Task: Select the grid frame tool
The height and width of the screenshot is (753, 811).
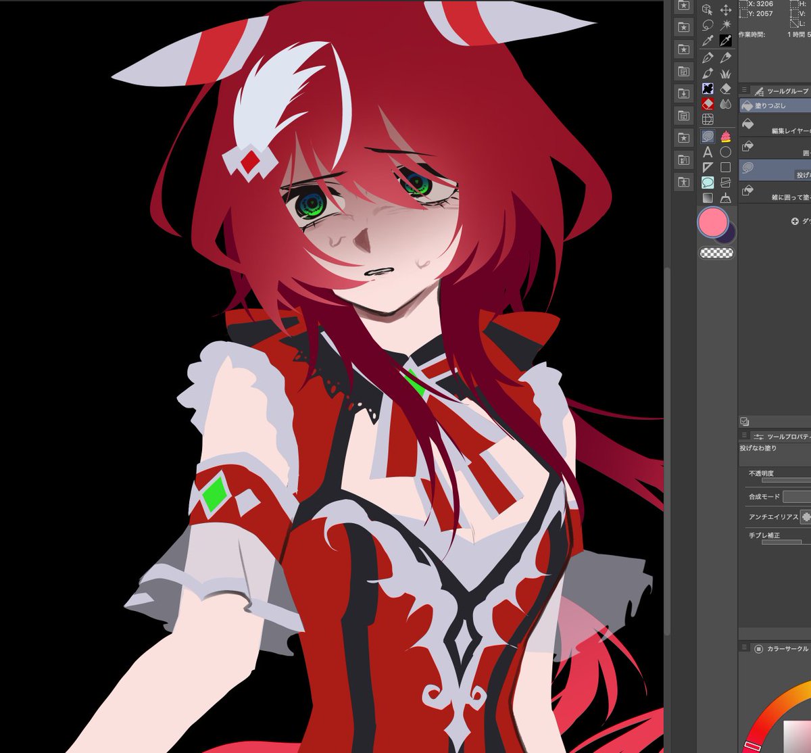Action: tap(708, 120)
